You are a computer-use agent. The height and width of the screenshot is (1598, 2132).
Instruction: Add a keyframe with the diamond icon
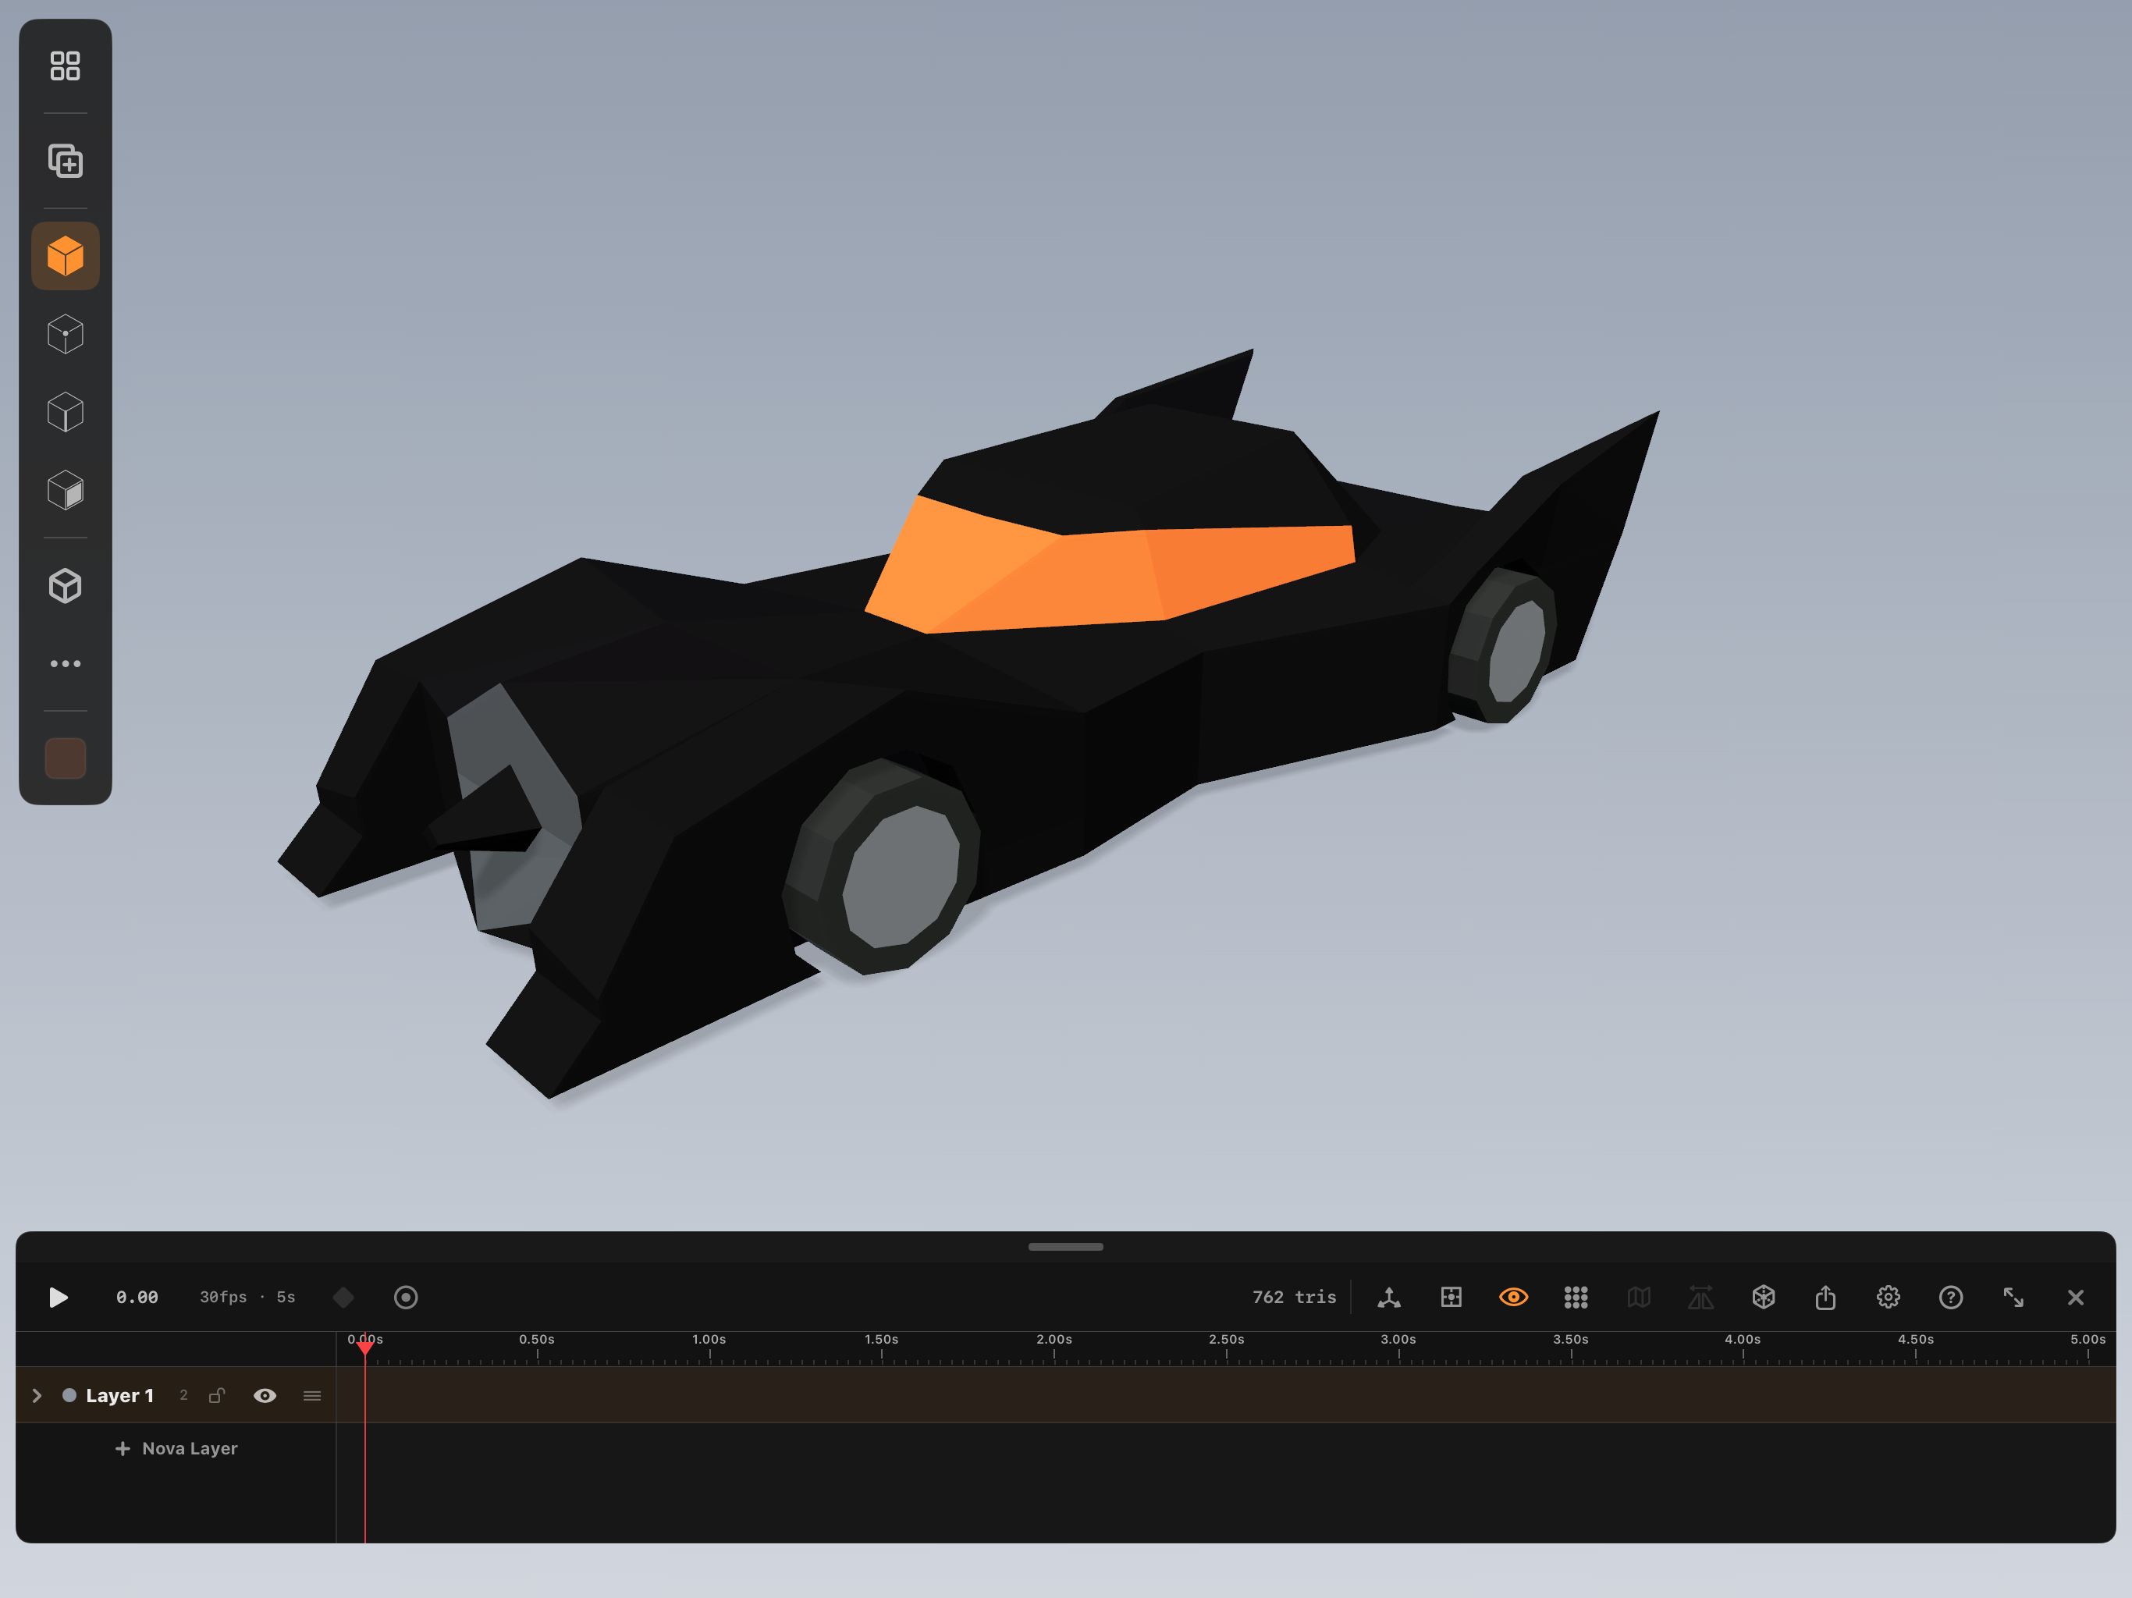(343, 1298)
